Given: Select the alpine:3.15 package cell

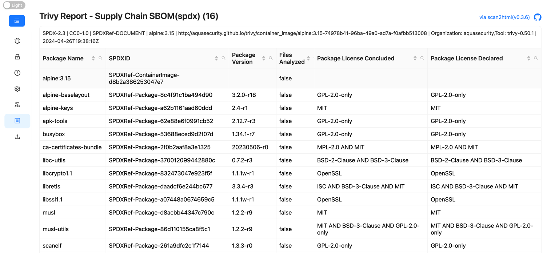Looking at the screenshot, I should coord(73,78).
